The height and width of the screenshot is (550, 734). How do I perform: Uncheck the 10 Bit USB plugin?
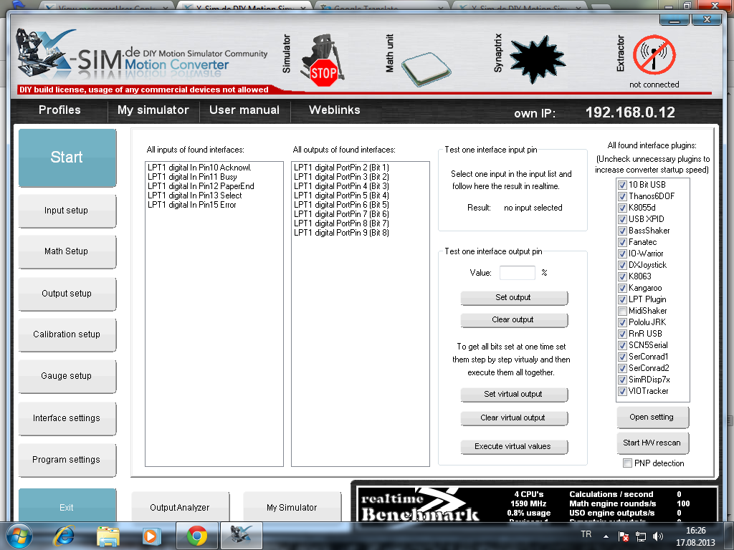[622, 185]
